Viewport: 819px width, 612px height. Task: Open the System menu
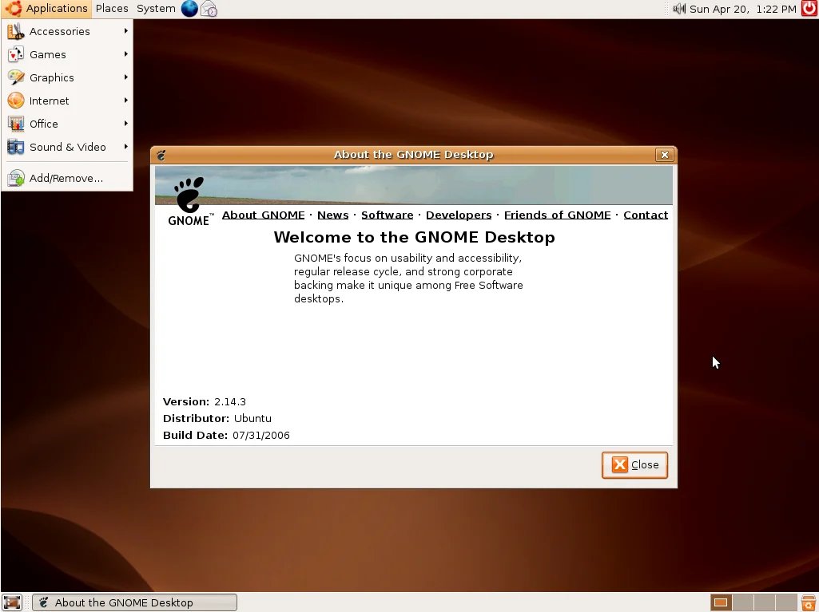tap(156, 8)
